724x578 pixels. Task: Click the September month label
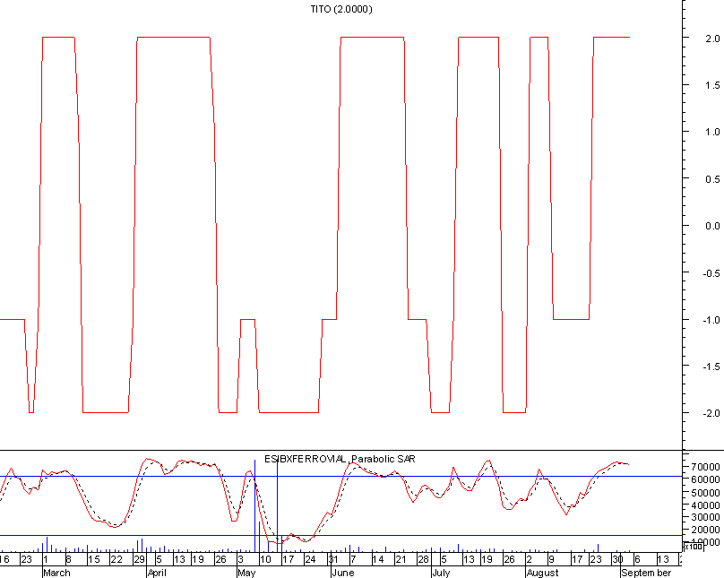[x=646, y=573]
